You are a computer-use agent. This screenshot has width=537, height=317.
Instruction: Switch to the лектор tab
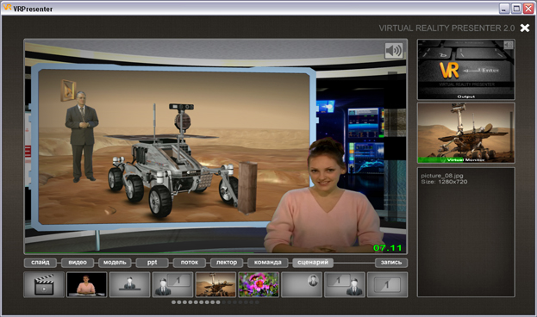227,263
